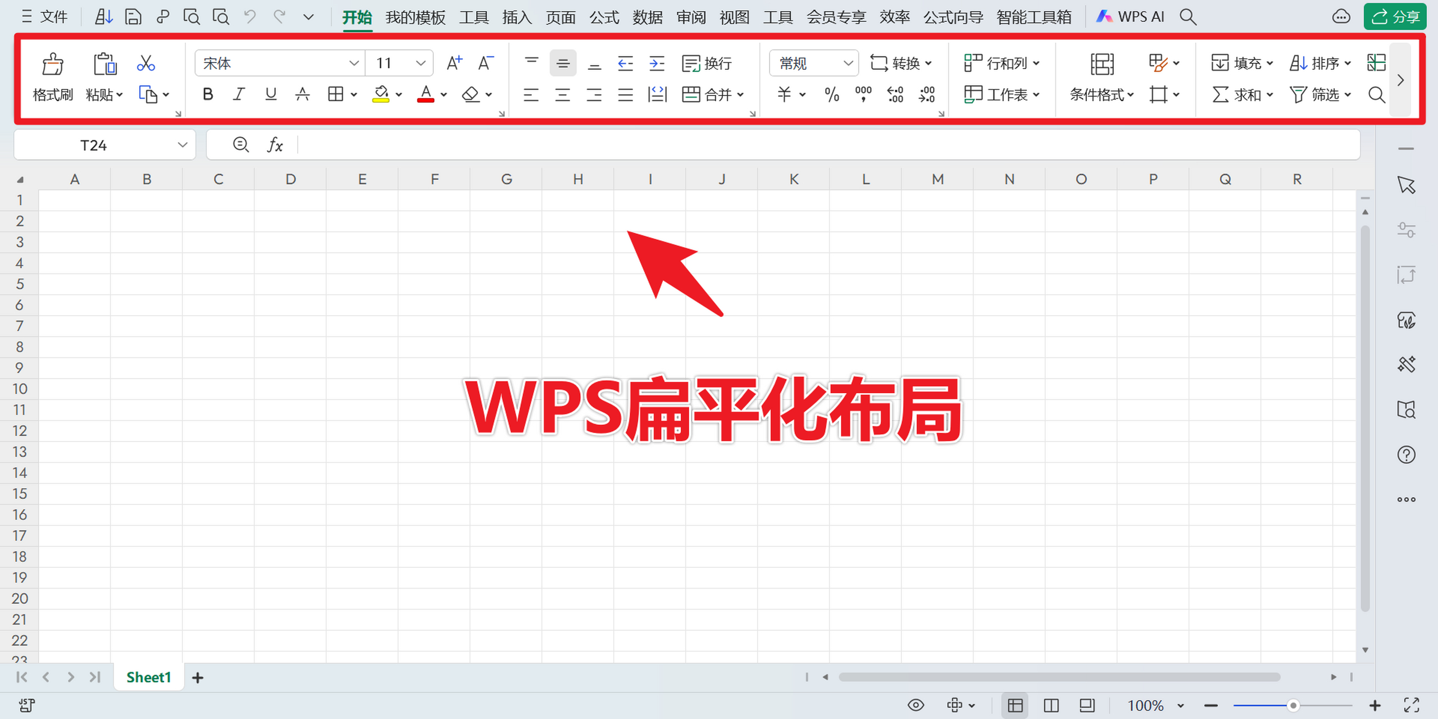
Task: Switch to the 公式 formulas tab
Action: coord(604,17)
